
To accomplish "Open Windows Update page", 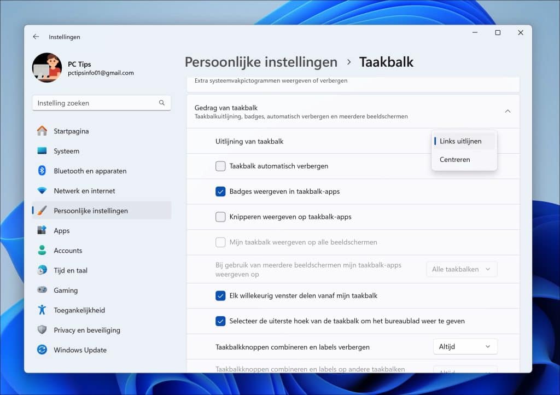I will (x=101, y=350).
